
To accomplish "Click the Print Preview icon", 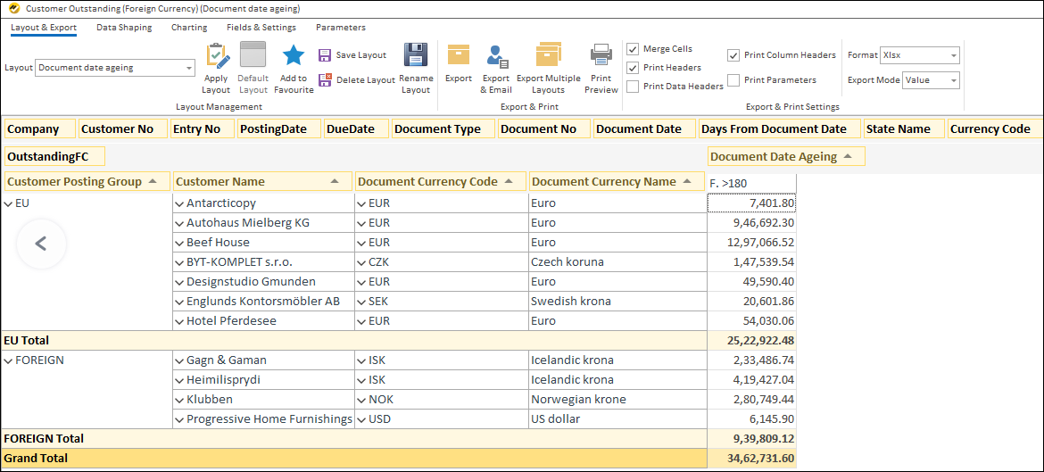I will coord(601,55).
